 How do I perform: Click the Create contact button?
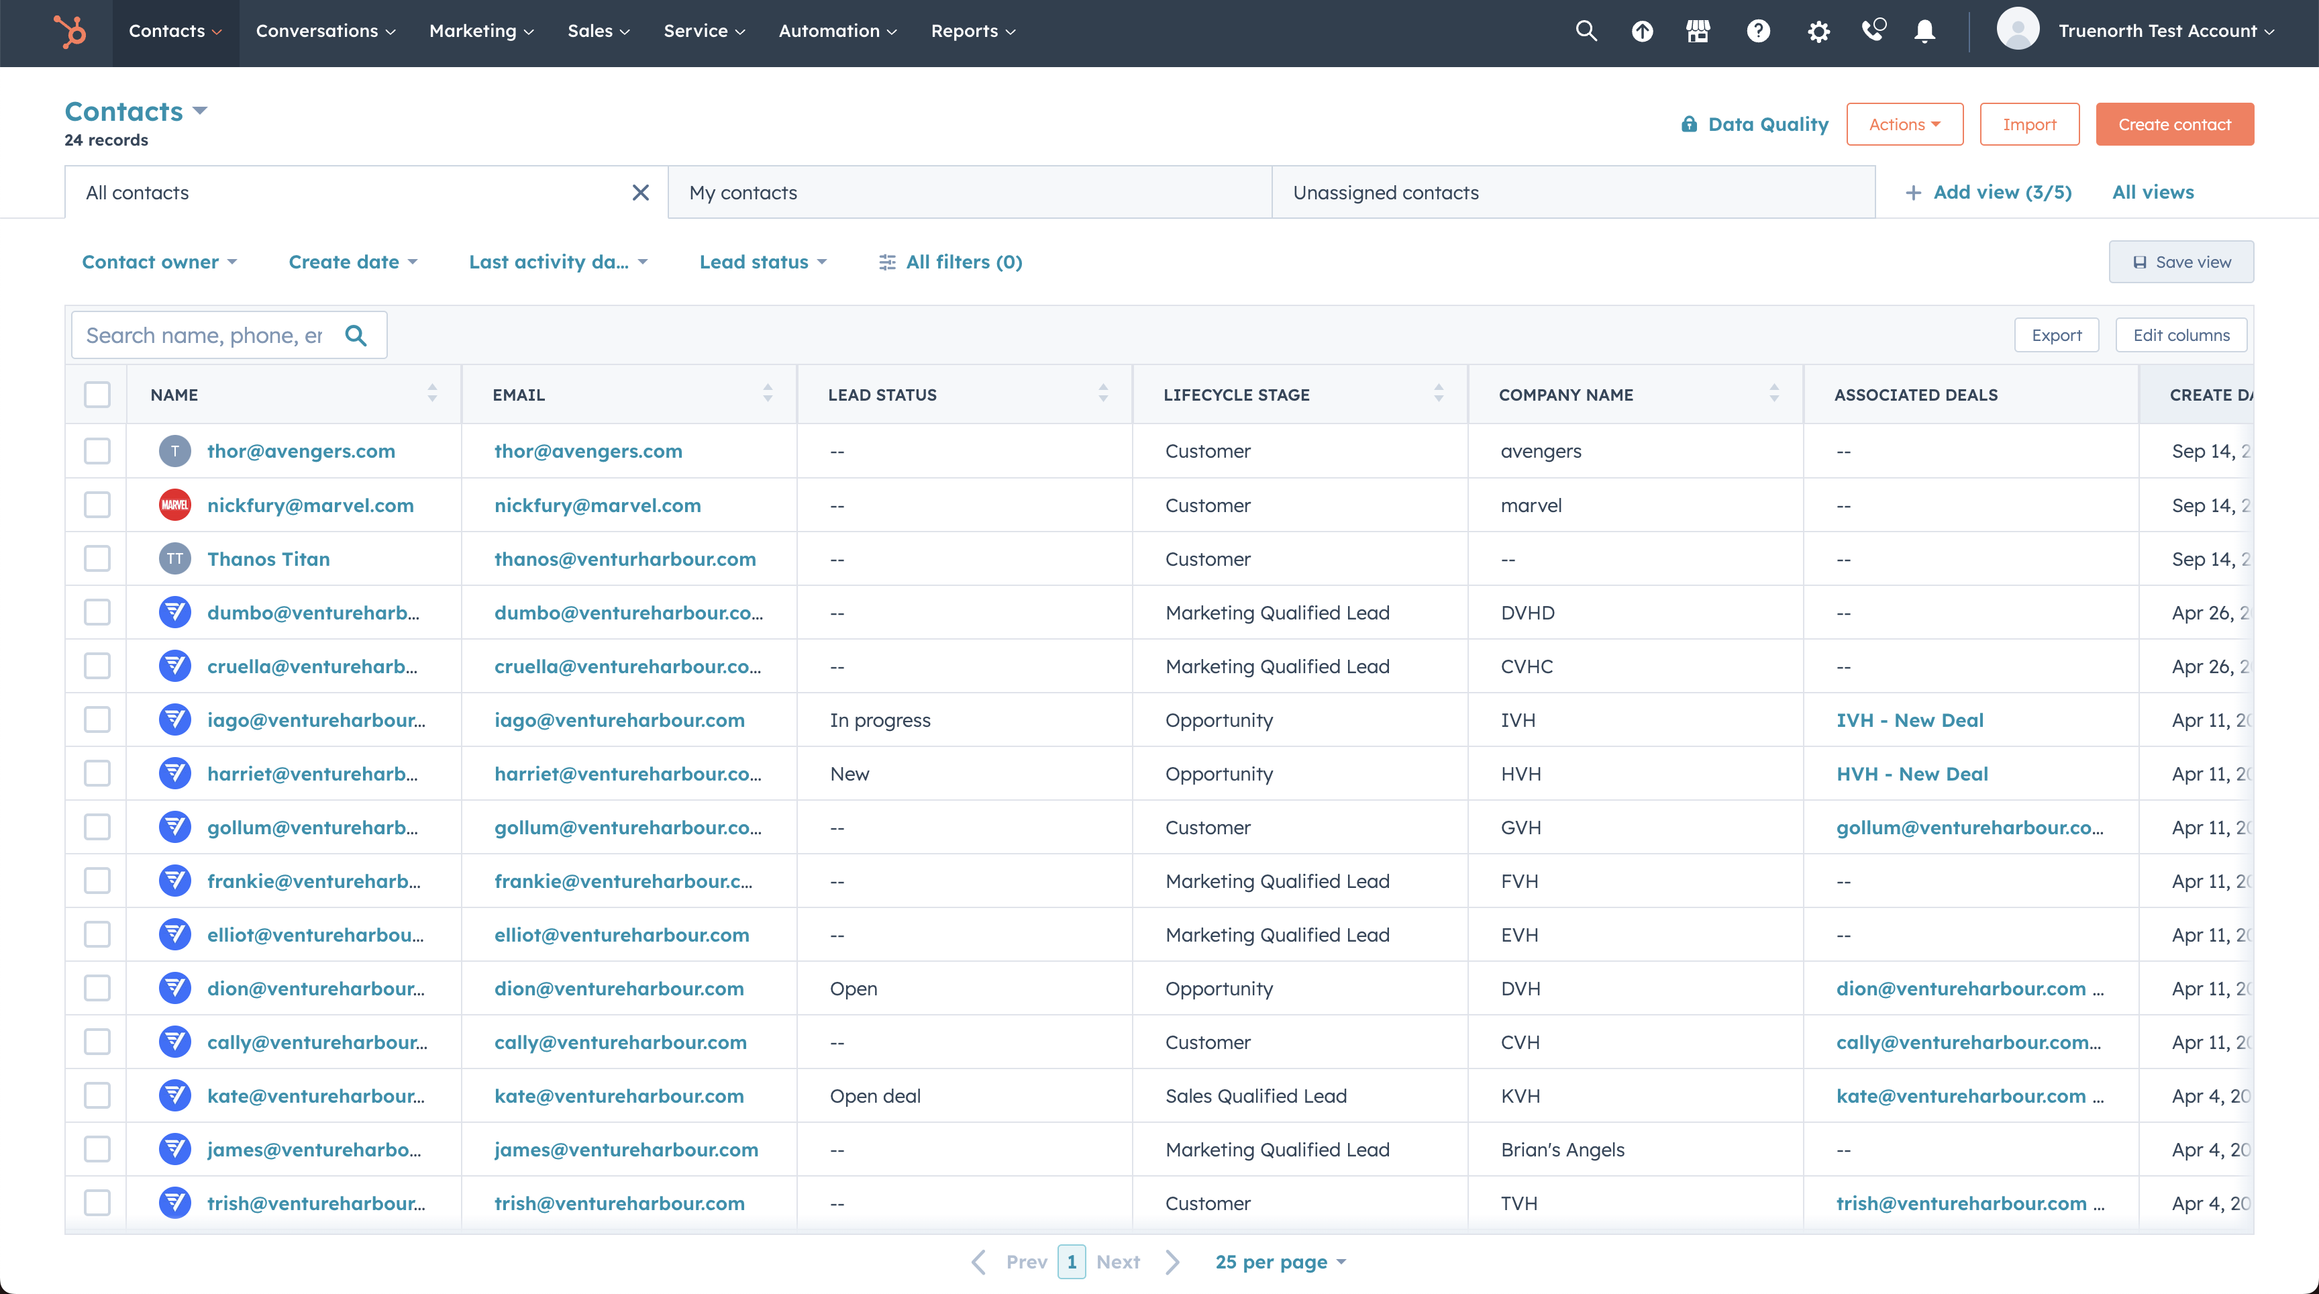click(2174, 123)
